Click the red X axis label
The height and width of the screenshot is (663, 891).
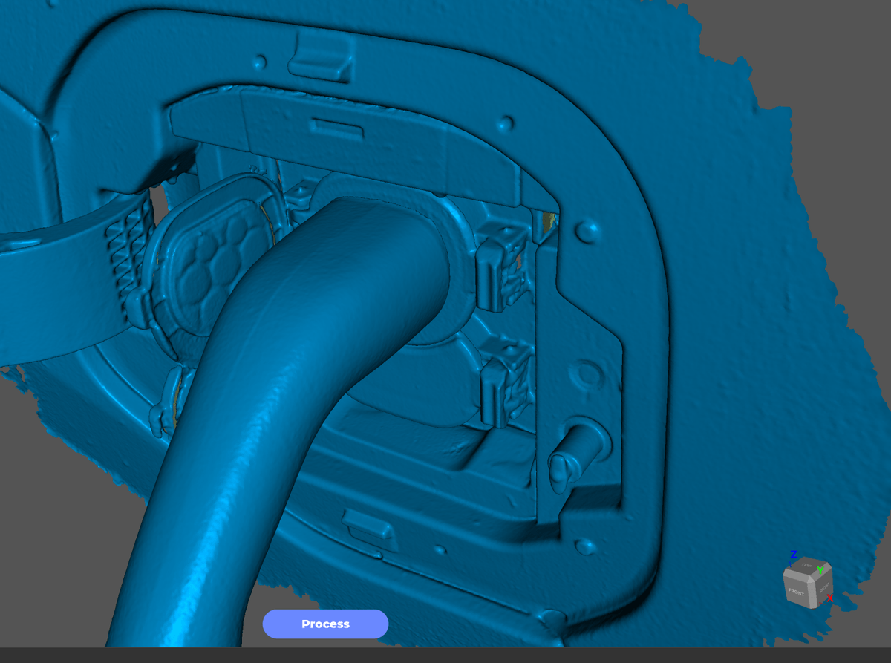[829, 598]
